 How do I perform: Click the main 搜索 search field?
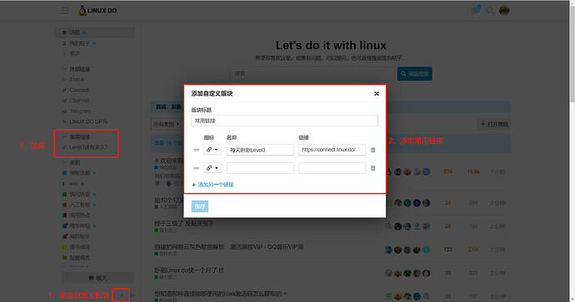point(312,73)
